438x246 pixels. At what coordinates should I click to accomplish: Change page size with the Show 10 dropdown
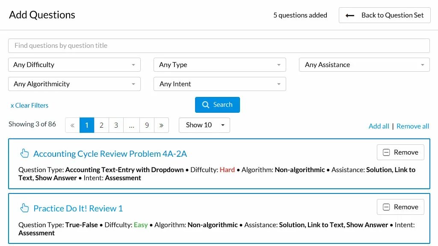coord(204,125)
